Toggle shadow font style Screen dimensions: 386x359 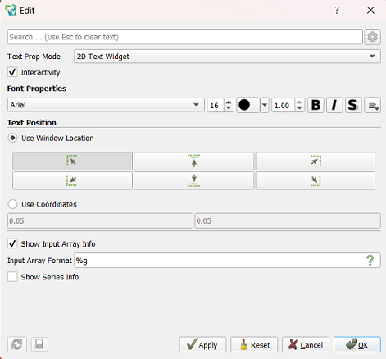[x=353, y=105]
